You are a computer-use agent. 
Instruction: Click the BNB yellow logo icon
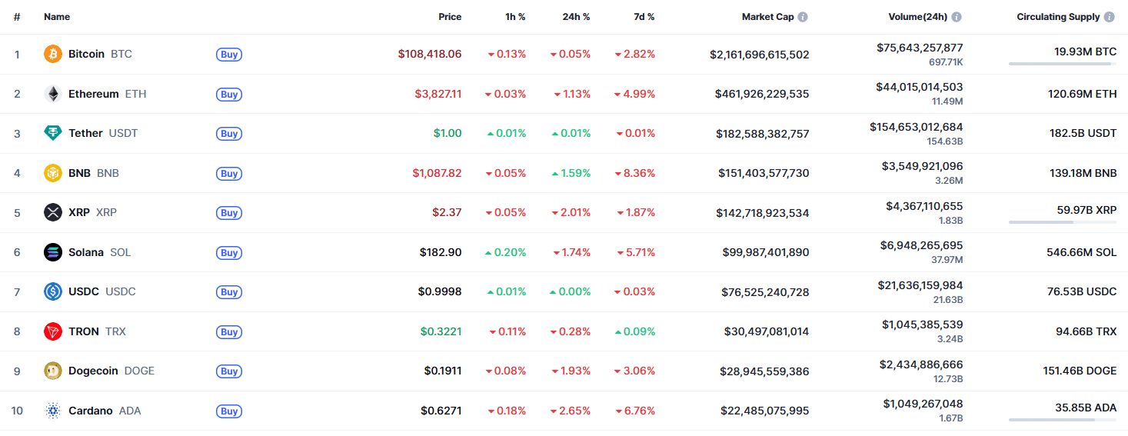53,173
